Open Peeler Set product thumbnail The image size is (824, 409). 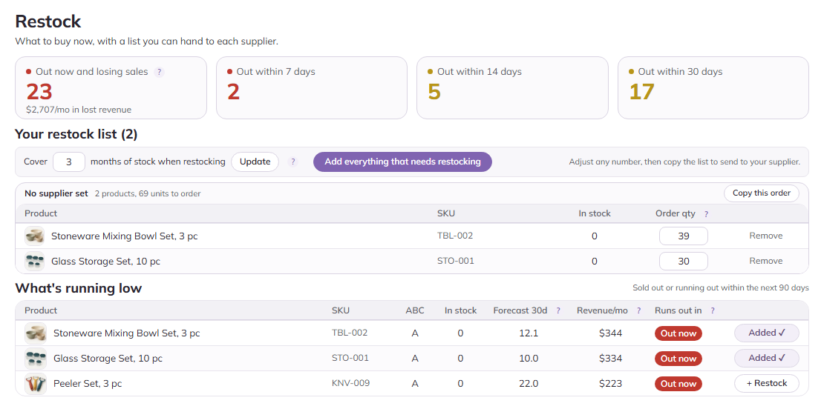35,384
